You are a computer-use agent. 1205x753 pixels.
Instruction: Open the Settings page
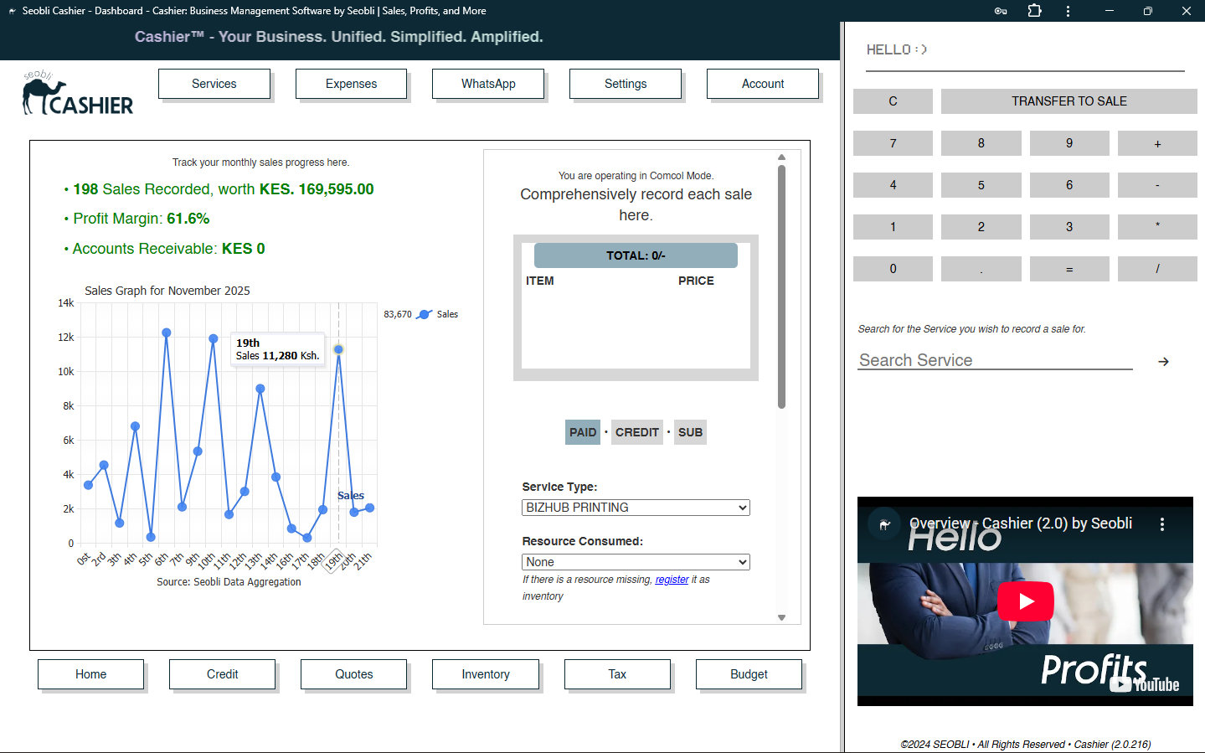click(626, 84)
